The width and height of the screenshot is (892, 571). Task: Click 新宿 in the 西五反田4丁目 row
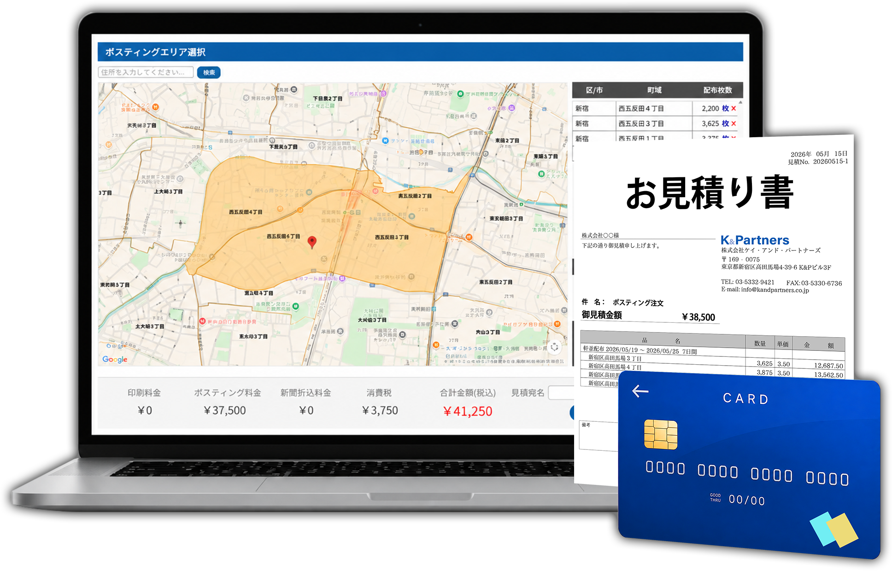point(582,109)
